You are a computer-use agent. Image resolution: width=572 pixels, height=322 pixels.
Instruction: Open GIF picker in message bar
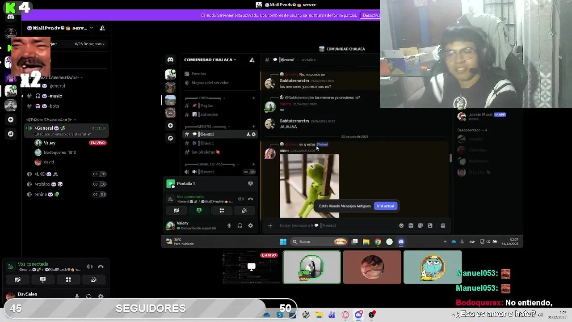coord(411,225)
